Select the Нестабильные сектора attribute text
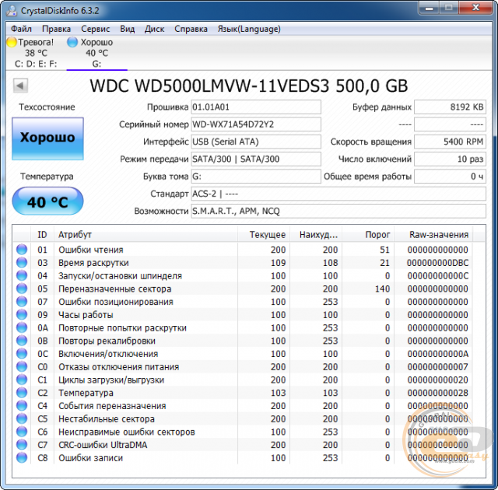Viewport: 498px width, 490px height. click(107, 419)
